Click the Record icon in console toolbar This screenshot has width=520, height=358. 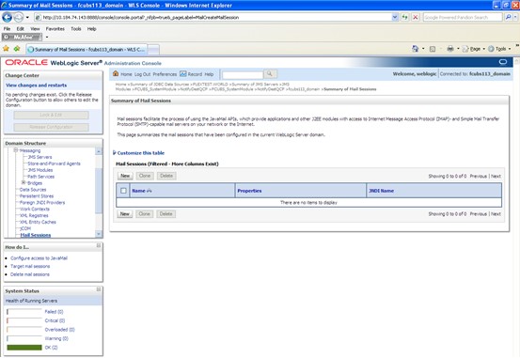point(183,73)
